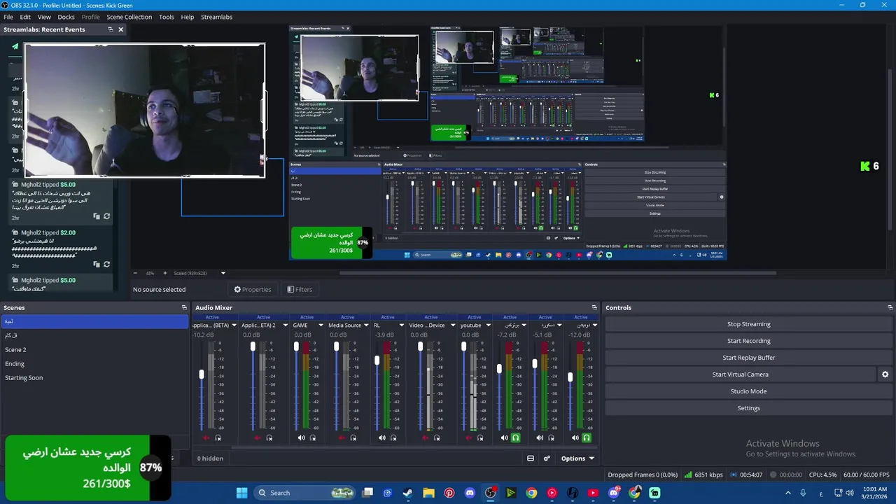896x504 pixels.
Task: Open the Applic...ETA) 2 channel dropdown
Action: (285, 325)
